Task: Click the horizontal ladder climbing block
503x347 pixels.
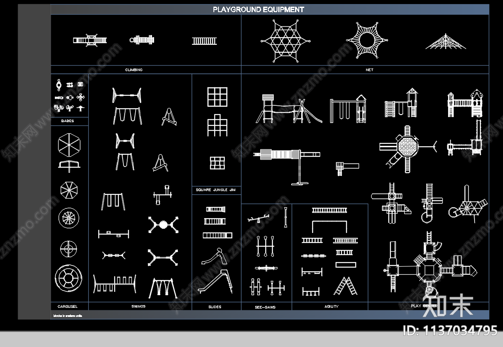Action: [205, 41]
